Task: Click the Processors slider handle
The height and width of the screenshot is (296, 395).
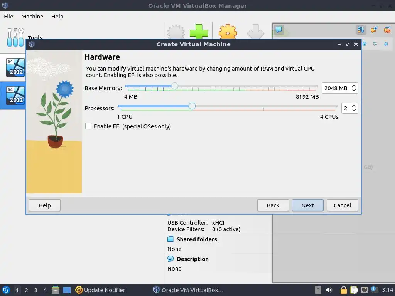Action: [x=192, y=106]
